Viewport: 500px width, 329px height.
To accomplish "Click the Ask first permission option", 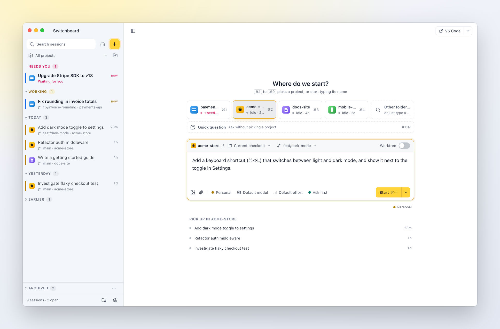I will click(318, 192).
